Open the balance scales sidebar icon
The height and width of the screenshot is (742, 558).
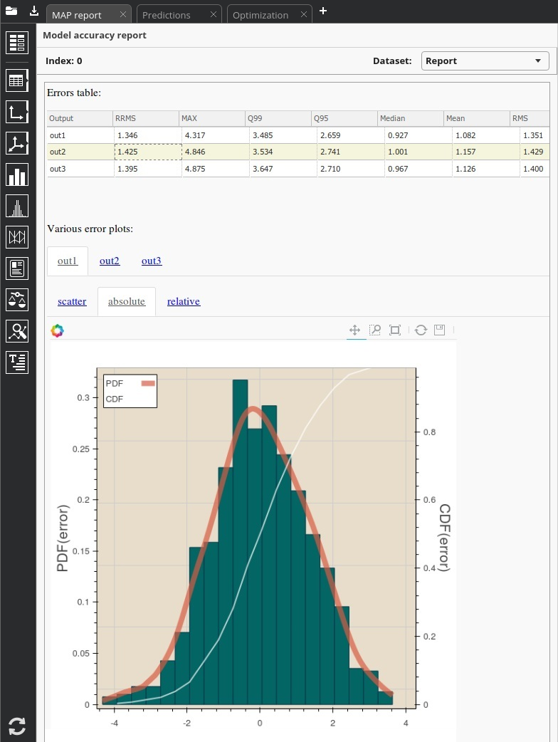(x=17, y=300)
